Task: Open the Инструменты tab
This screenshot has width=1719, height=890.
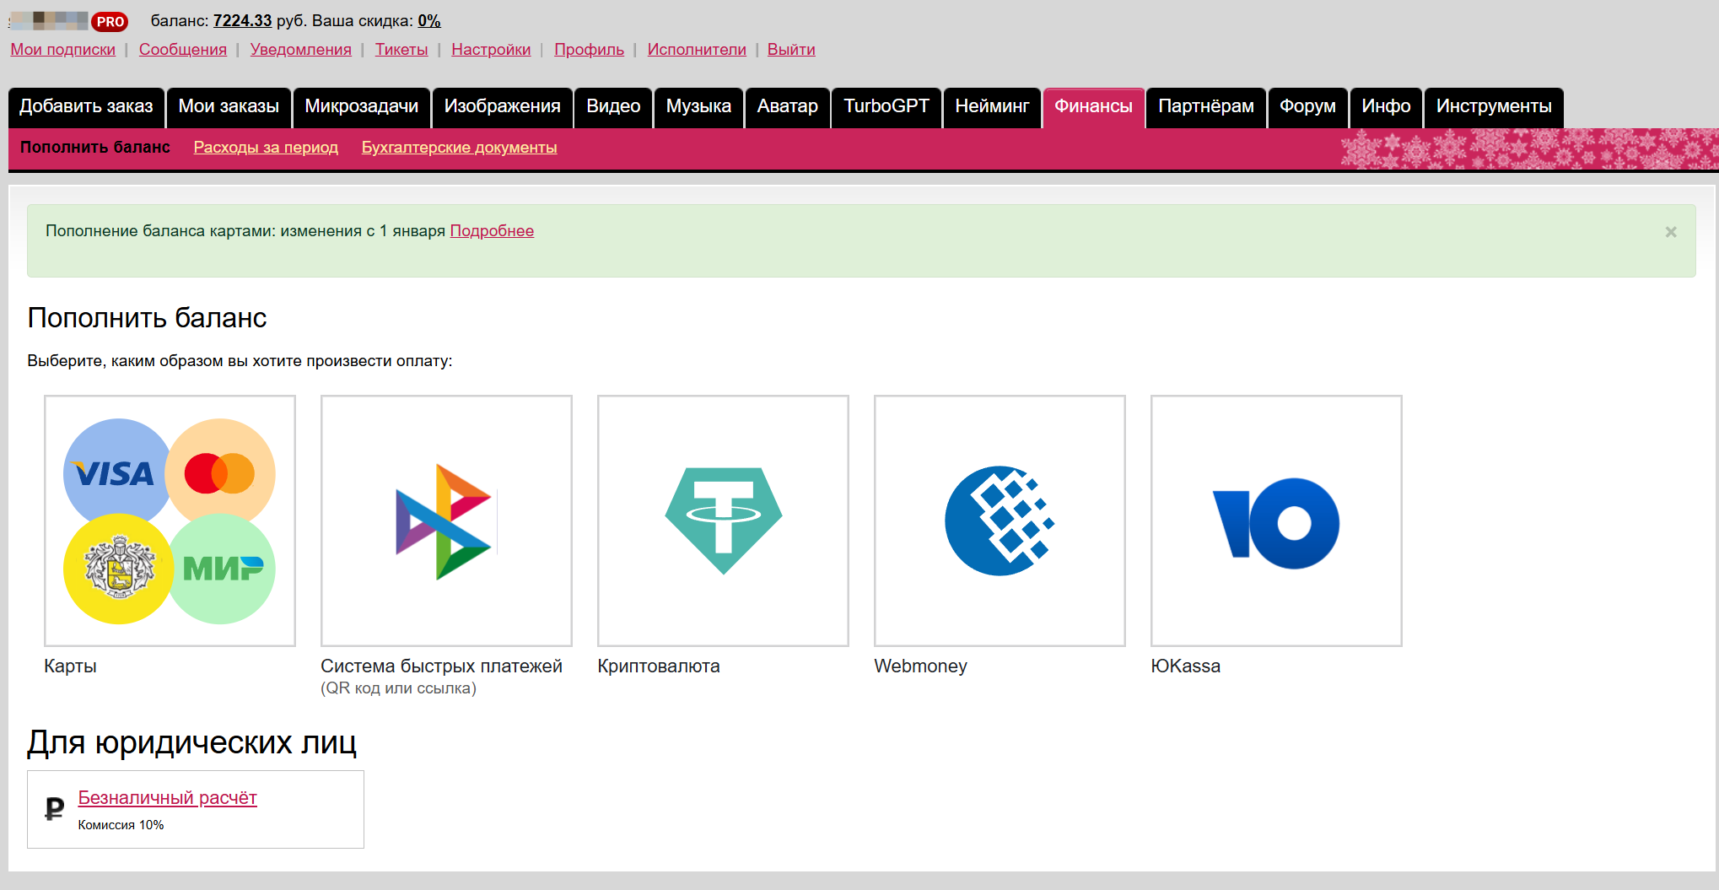Action: (1493, 107)
